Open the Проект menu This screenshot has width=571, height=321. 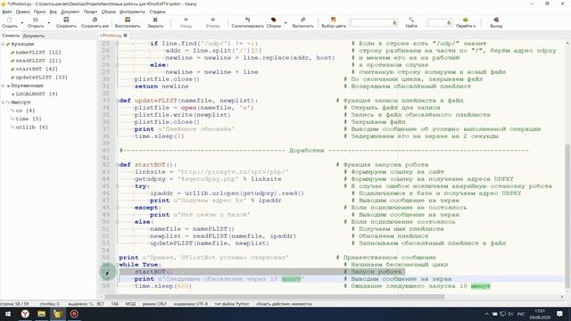[90, 12]
